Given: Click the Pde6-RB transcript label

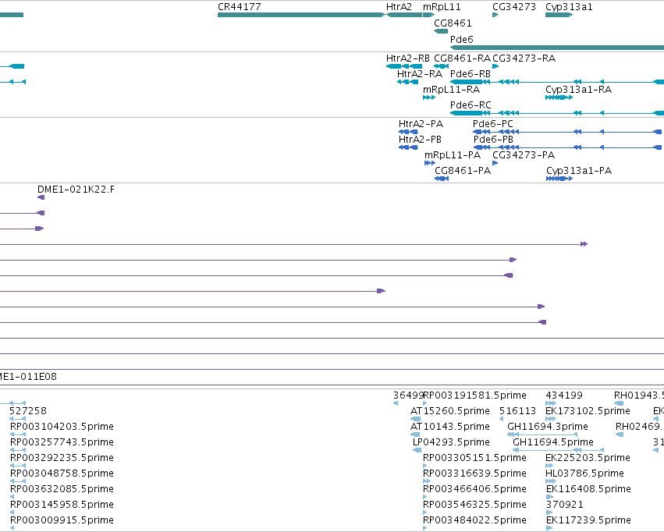Looking at the screenshot, I should coord(470,73).
